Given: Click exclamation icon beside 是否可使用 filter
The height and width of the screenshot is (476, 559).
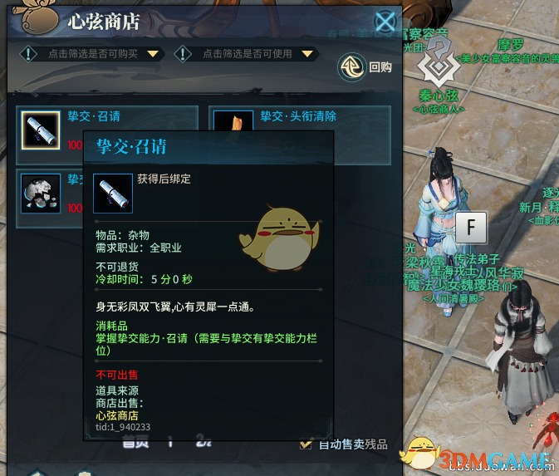Looking at the screenshot, I should pos(183,54).
